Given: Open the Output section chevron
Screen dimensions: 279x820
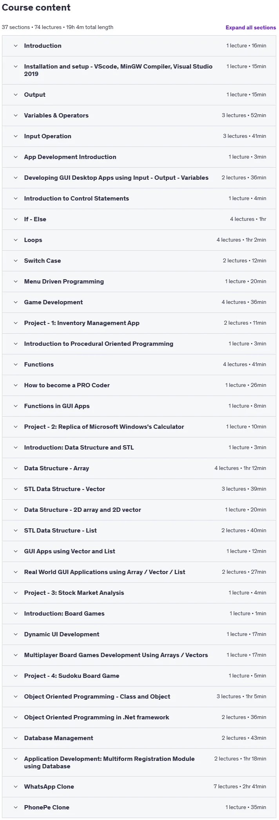Looking at the screenshot, I should tap(16, 95).
